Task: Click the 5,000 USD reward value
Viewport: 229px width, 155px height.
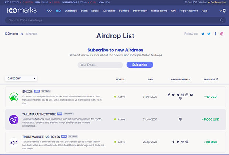Action: [211, 120]
